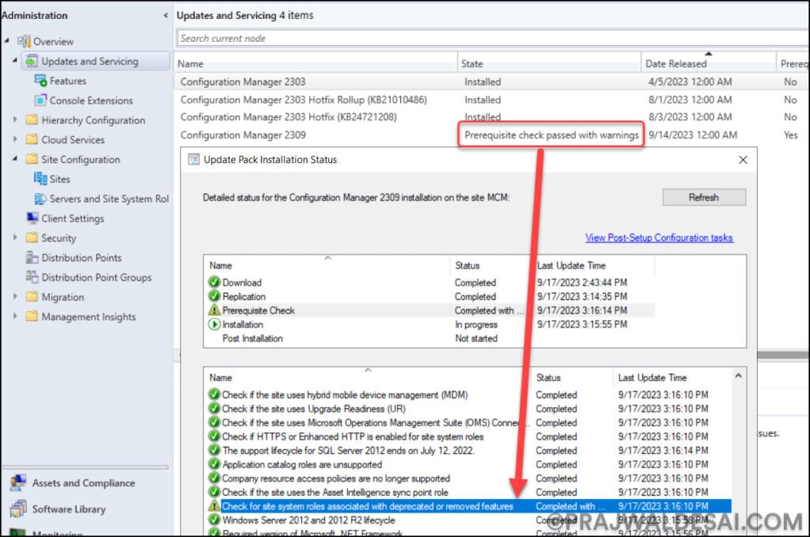Viewport: 810px width, 537px height.
Task: Select Company resource access policies row
Action: pyautogui.click(x=468, y=478)
